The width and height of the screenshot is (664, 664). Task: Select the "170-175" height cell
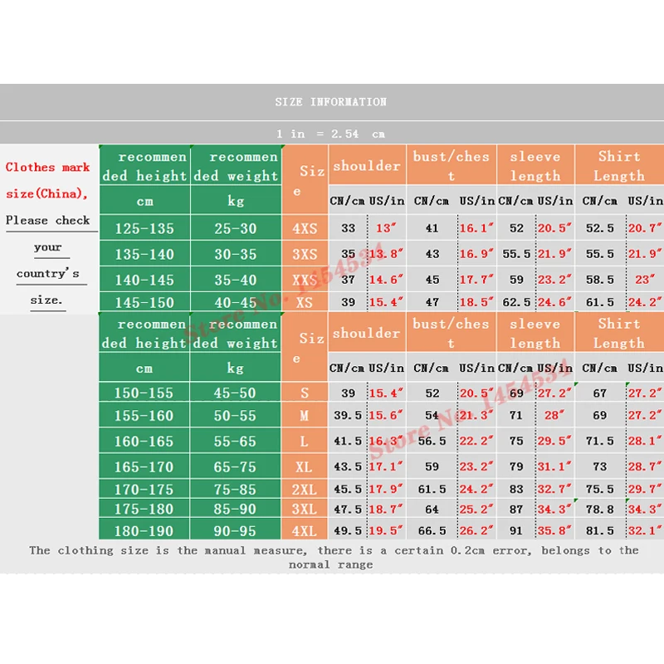[x=144, y=489]
